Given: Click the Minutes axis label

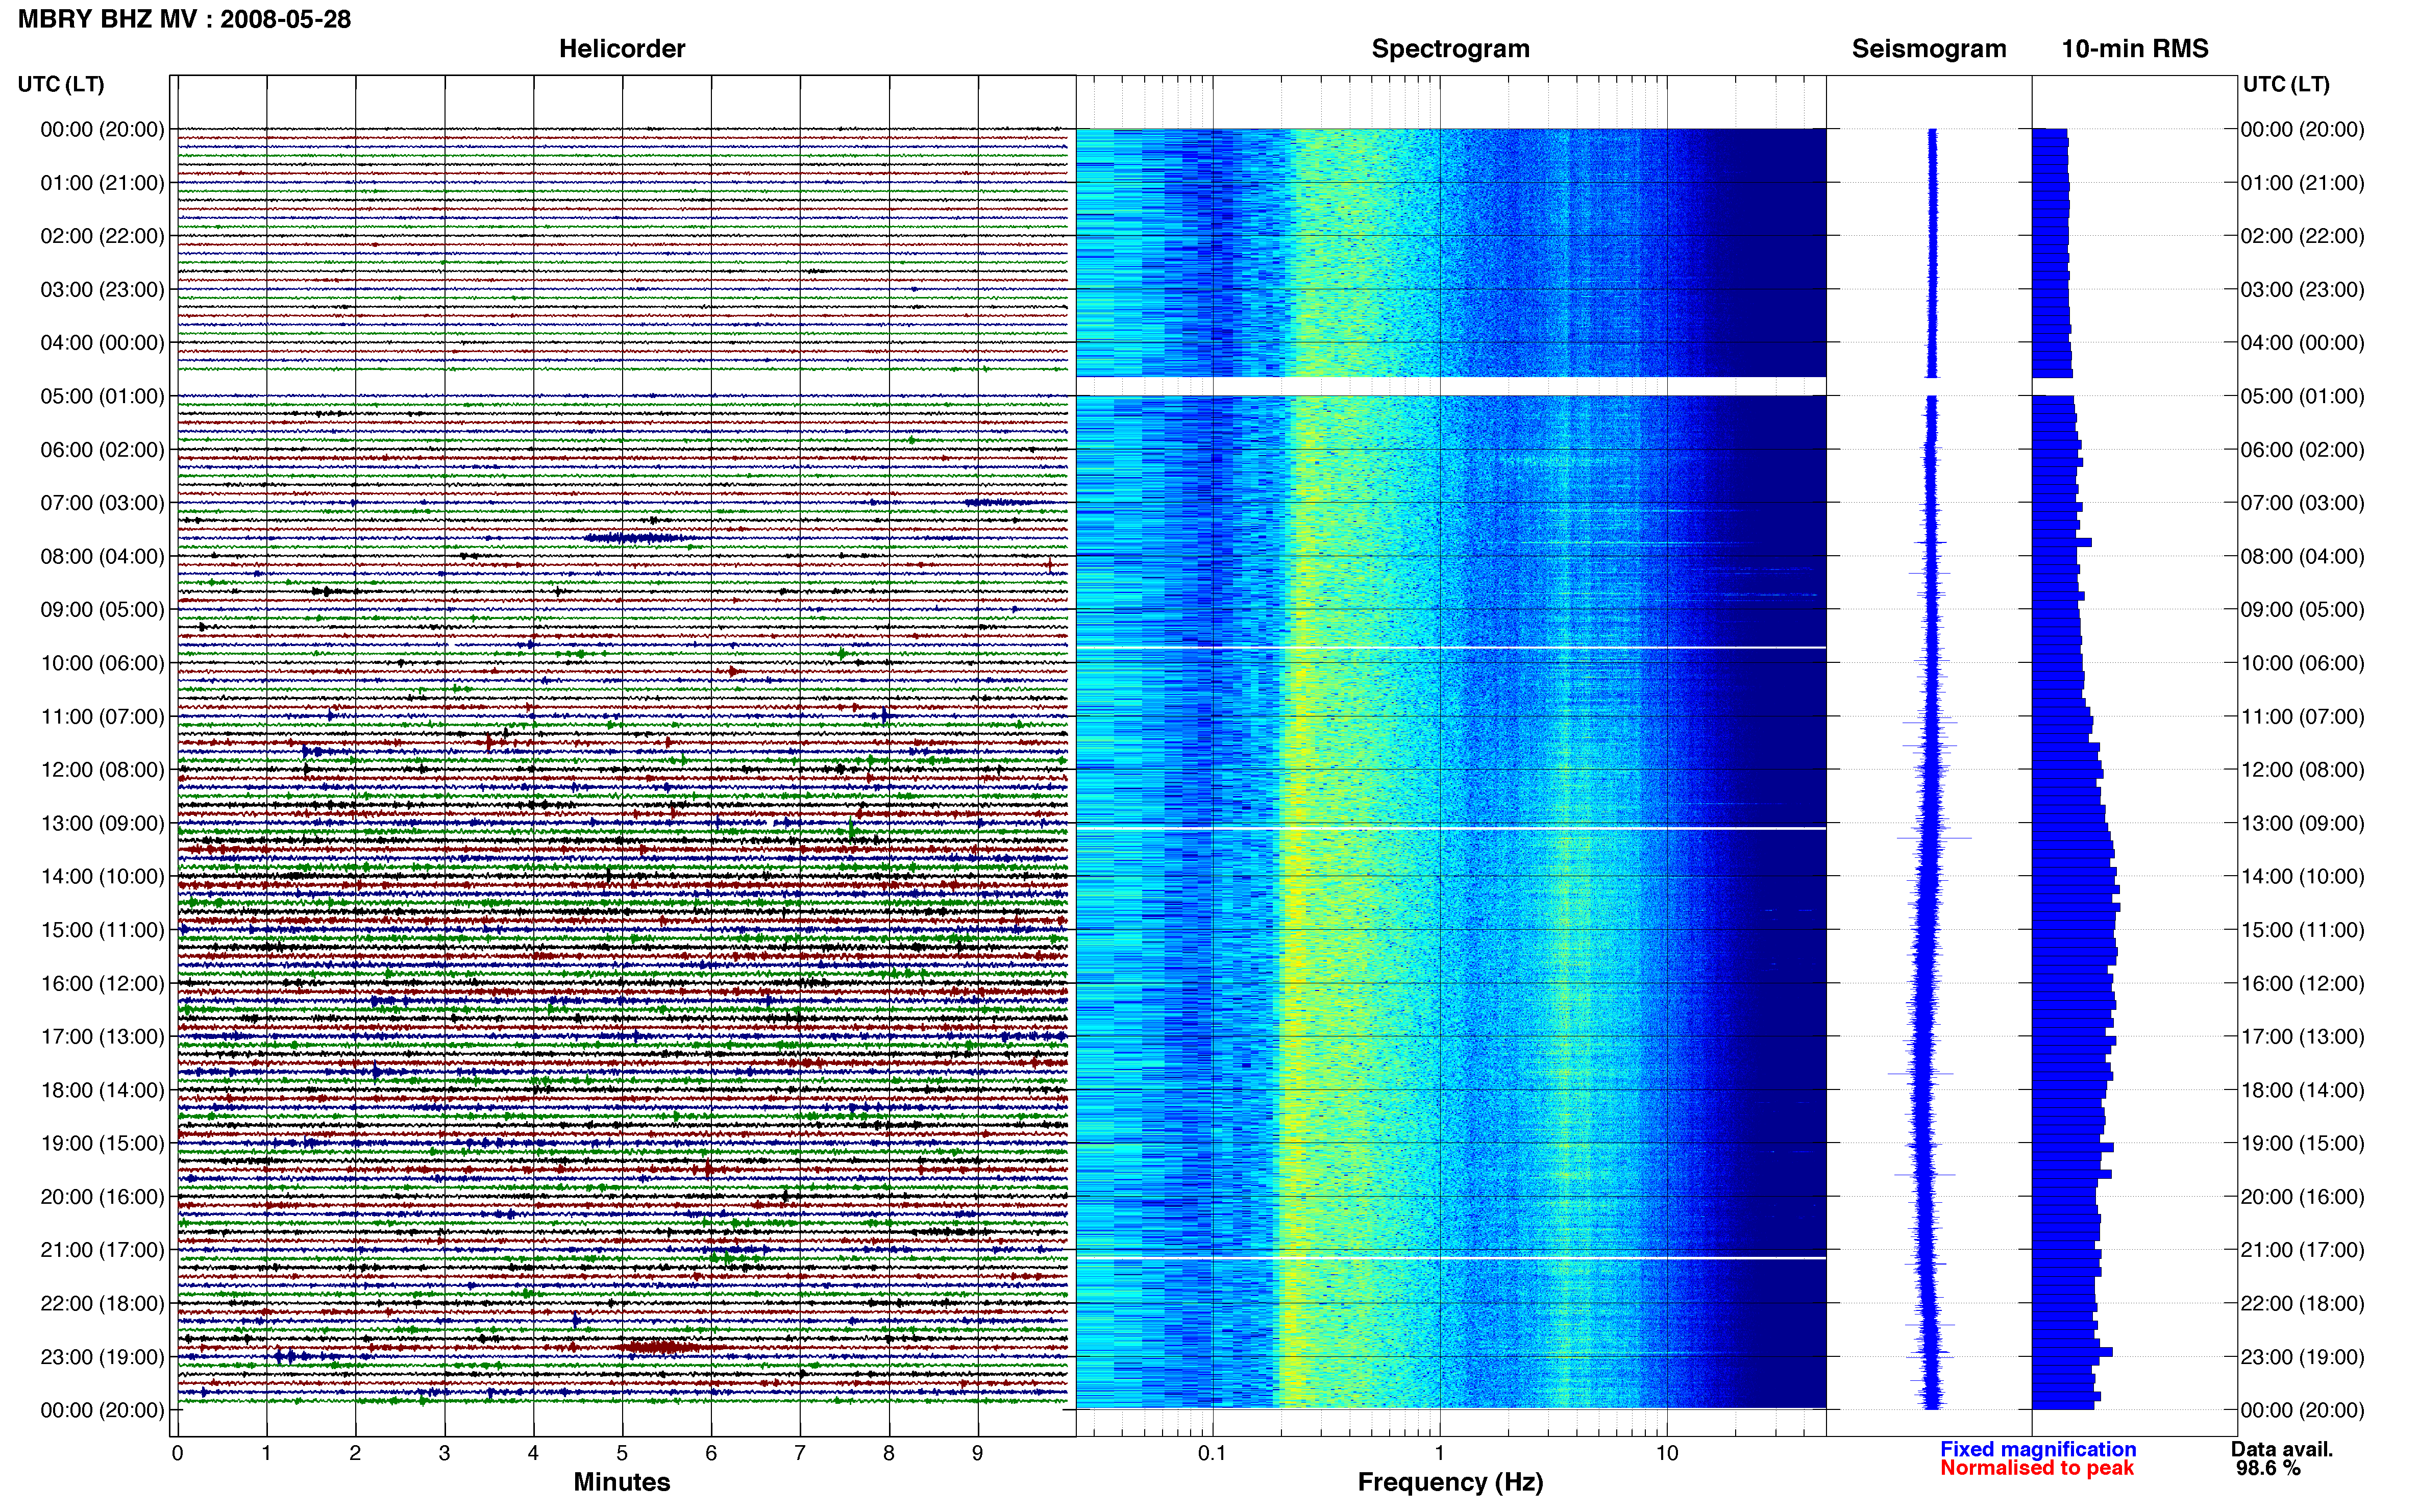Looking at the screenshot, I should [x=622, y=1482].
